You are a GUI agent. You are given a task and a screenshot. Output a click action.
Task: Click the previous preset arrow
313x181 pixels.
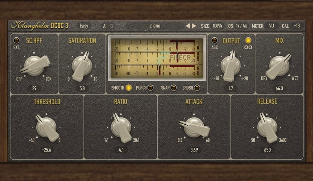[x=188, y=26]
